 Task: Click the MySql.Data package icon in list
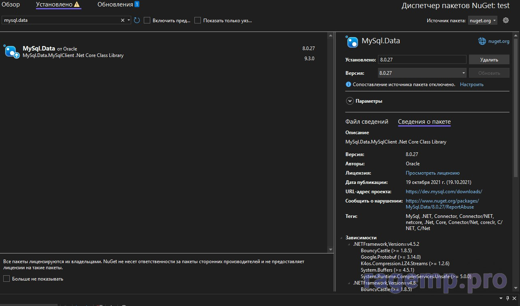click(x=11, y=52)
